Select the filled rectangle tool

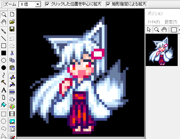(x=4, y=53)
